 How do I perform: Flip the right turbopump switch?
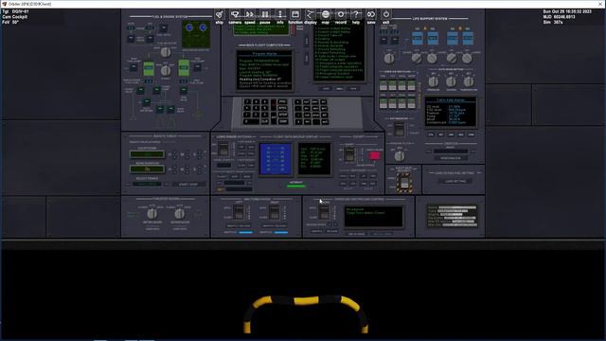click(x=275, y=212)
